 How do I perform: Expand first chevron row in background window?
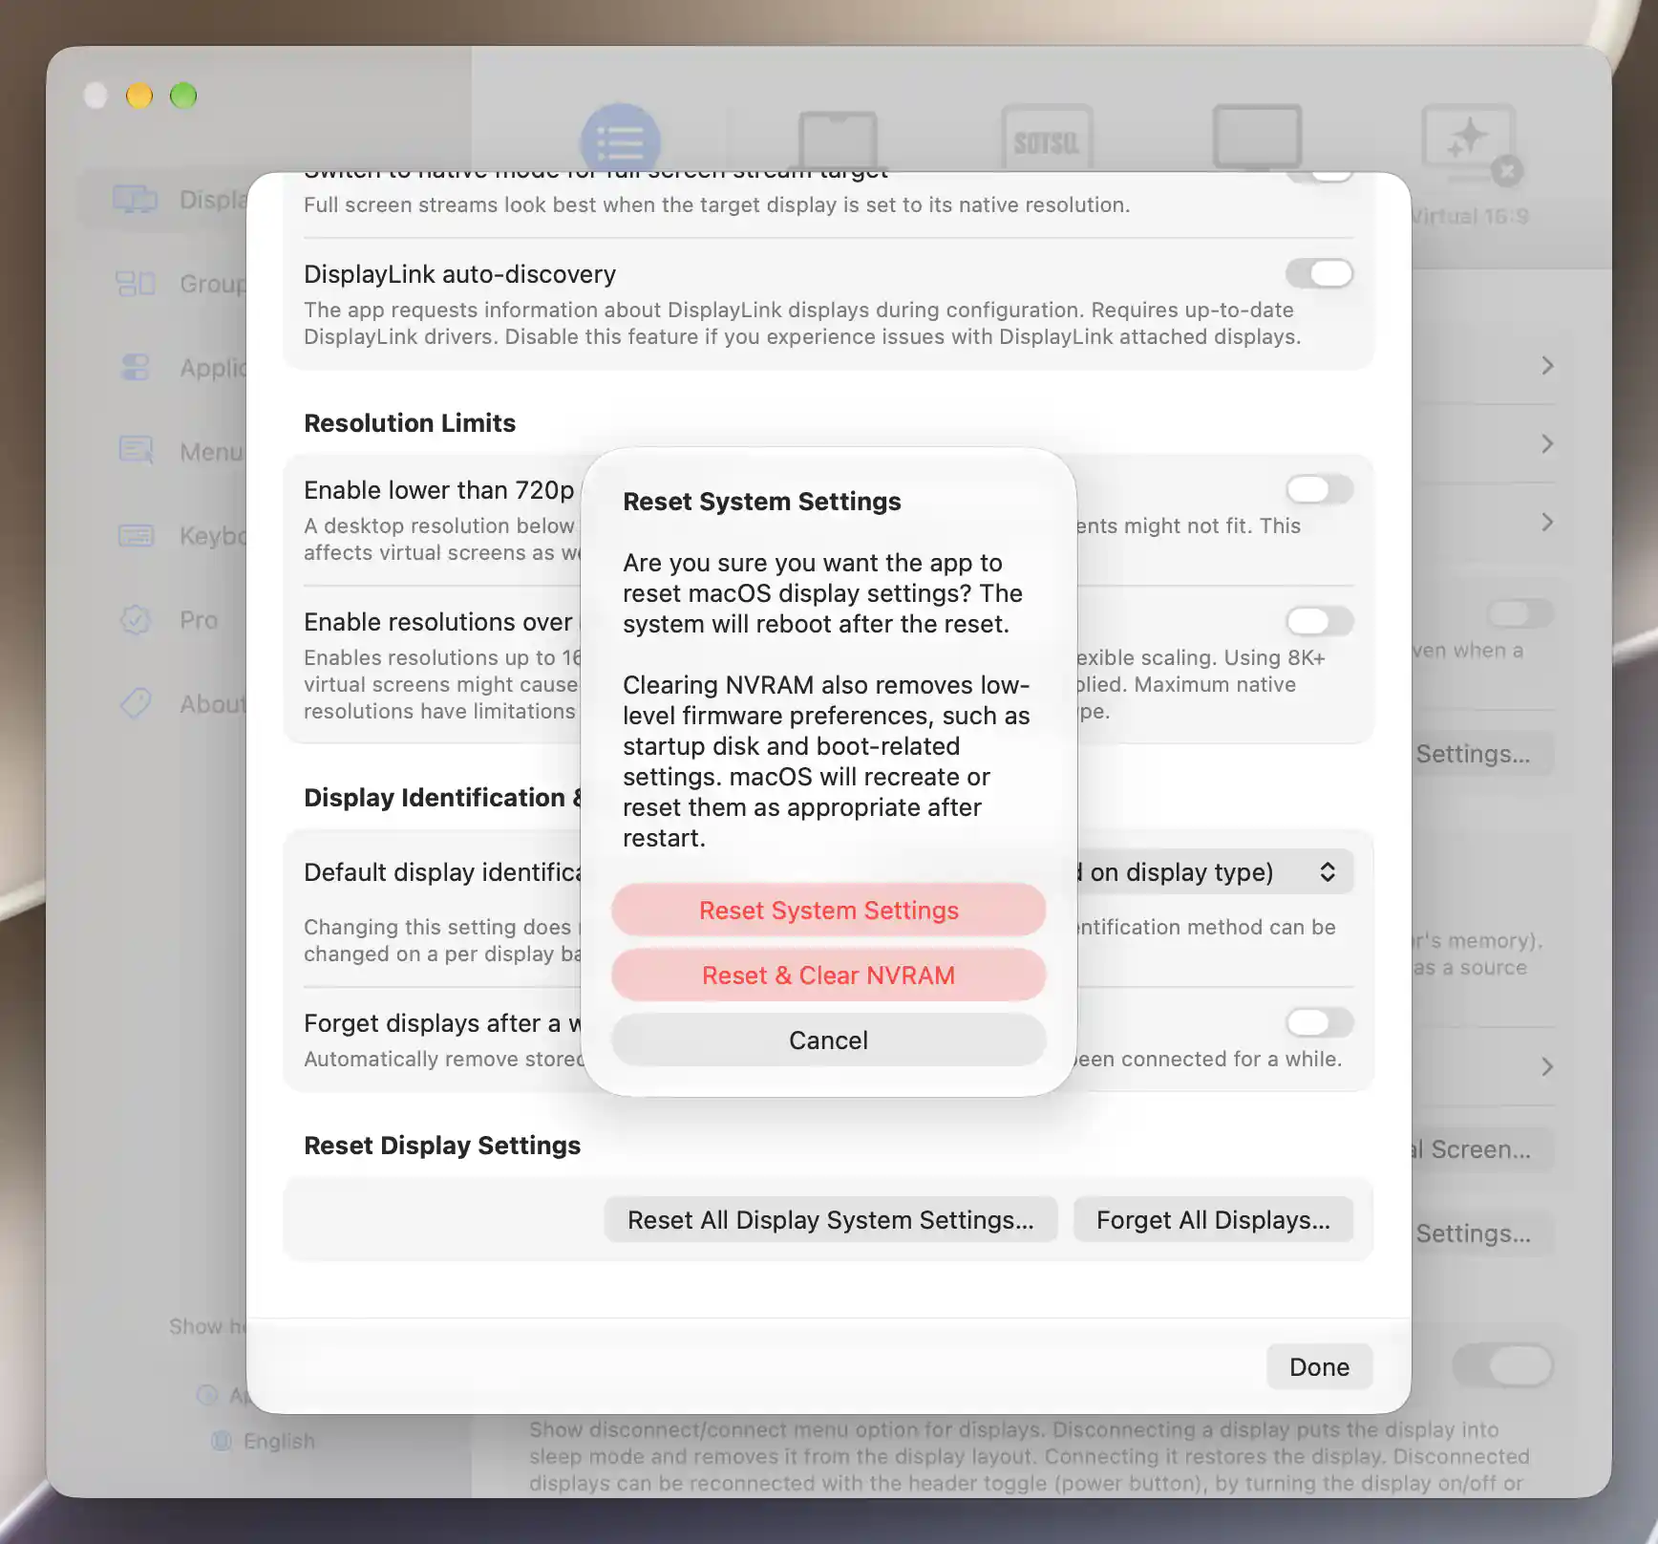point(1547,366)
